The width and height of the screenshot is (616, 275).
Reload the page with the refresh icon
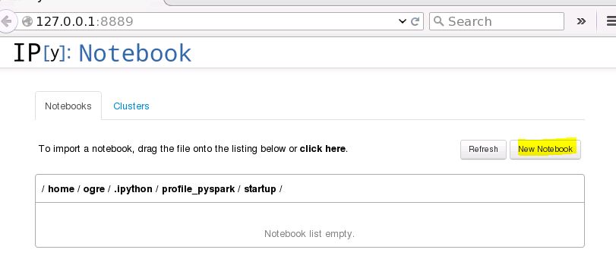[x=415, y=21]
